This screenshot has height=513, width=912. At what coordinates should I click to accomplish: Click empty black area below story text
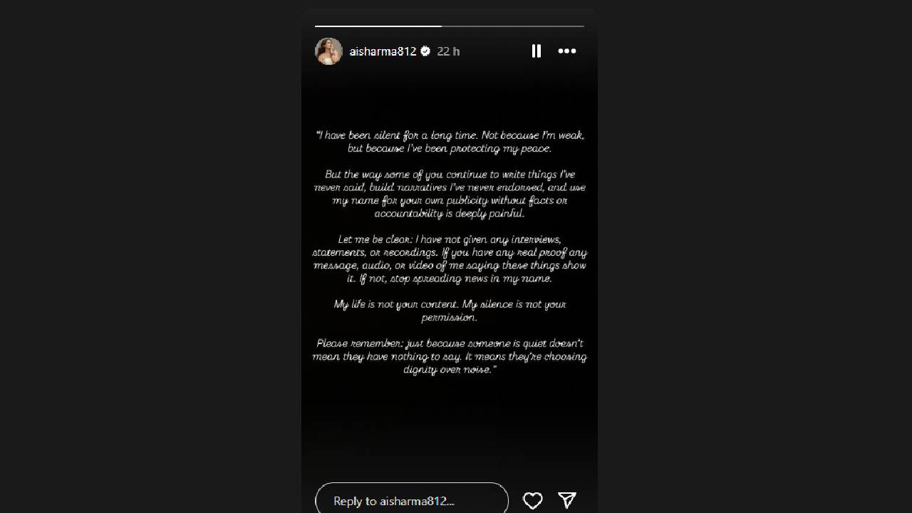pos(450,427)
